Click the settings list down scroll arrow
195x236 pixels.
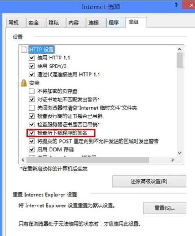point(180,153)
